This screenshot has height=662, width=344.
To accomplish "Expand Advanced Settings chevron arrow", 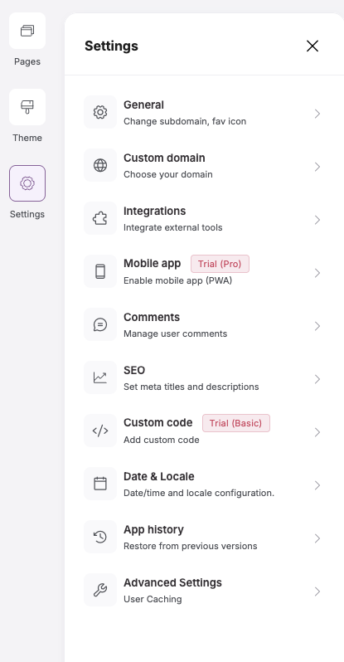I will click(x=317, y=591).
